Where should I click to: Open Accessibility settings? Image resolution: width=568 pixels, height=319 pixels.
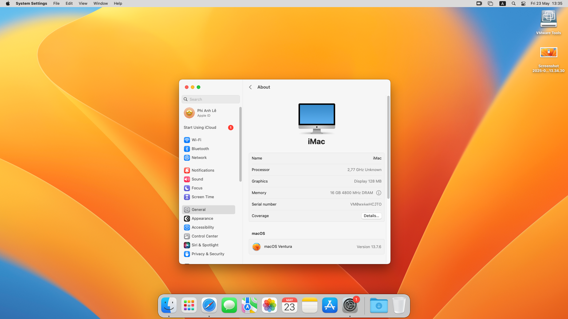coord(209,227)
